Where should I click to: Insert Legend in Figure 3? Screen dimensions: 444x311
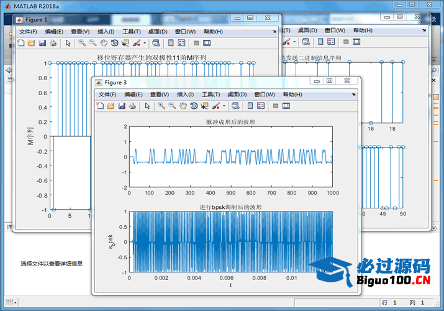[x=261, y=106]
